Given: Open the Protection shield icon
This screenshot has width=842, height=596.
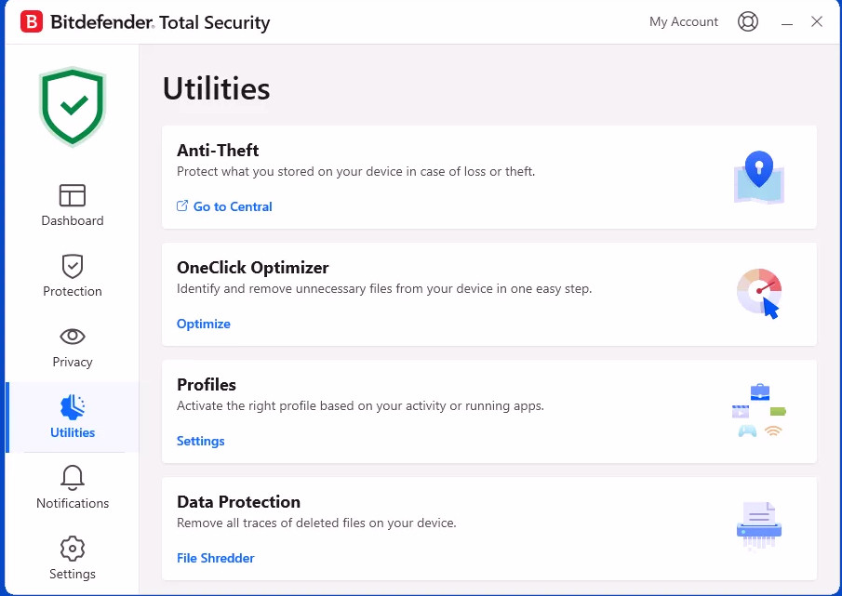Looking at the screenshot, I should pyautogui.click(x=73, y=266).
